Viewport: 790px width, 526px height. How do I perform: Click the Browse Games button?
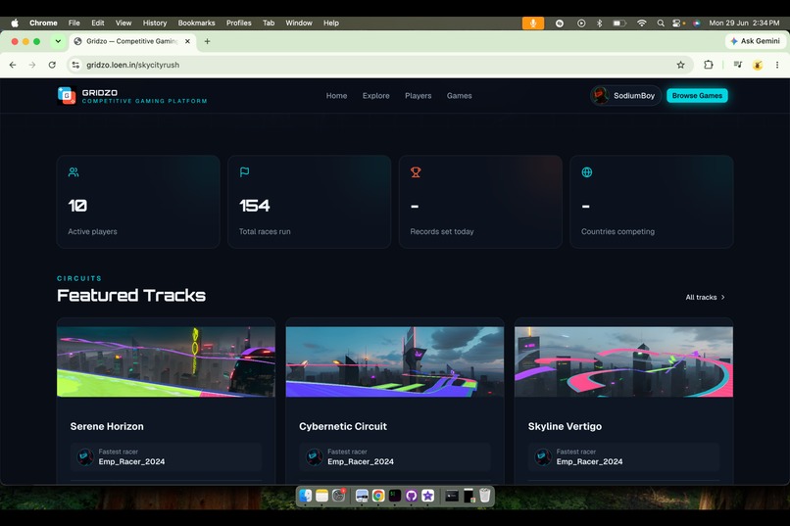697,96
